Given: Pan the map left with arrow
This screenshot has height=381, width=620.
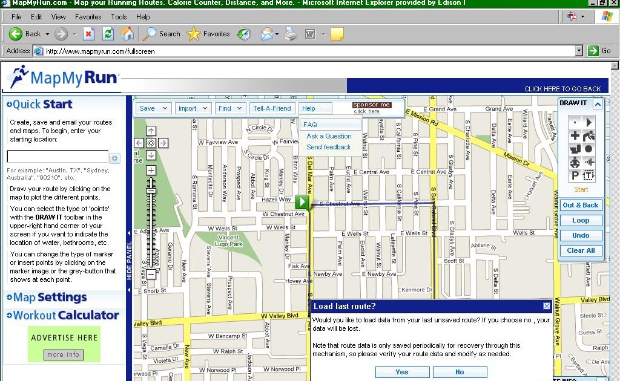Looking at the screenshot, I should click(x=139, y=143).
